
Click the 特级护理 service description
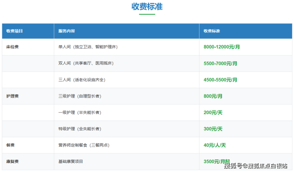pos(79,129)
